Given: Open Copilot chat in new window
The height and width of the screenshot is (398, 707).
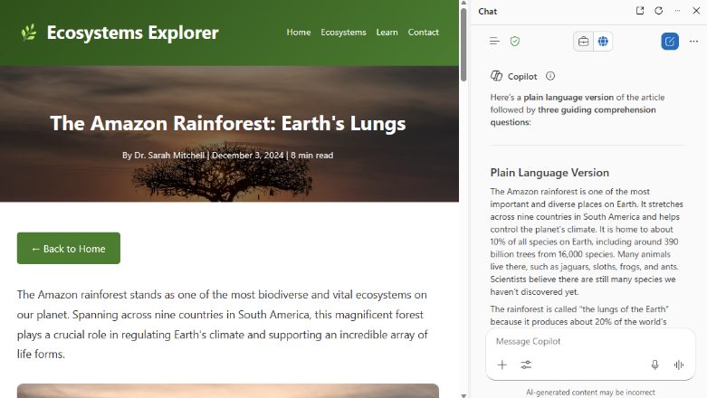Looking at the screenshot, I should (x=640, y=11).
